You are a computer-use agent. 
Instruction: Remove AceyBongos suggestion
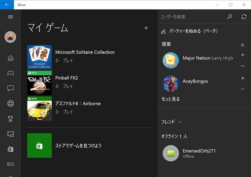(243, 89)
